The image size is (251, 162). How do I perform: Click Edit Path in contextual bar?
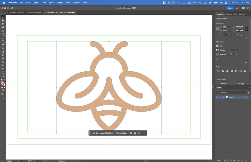click(x=121, y=133)
